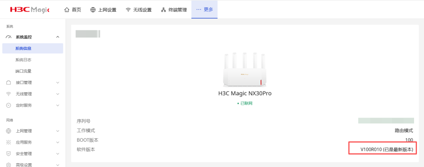Screen dimensions: 424x167
Task: Expand the 定时服务 chevron
Action: point(58,105)
